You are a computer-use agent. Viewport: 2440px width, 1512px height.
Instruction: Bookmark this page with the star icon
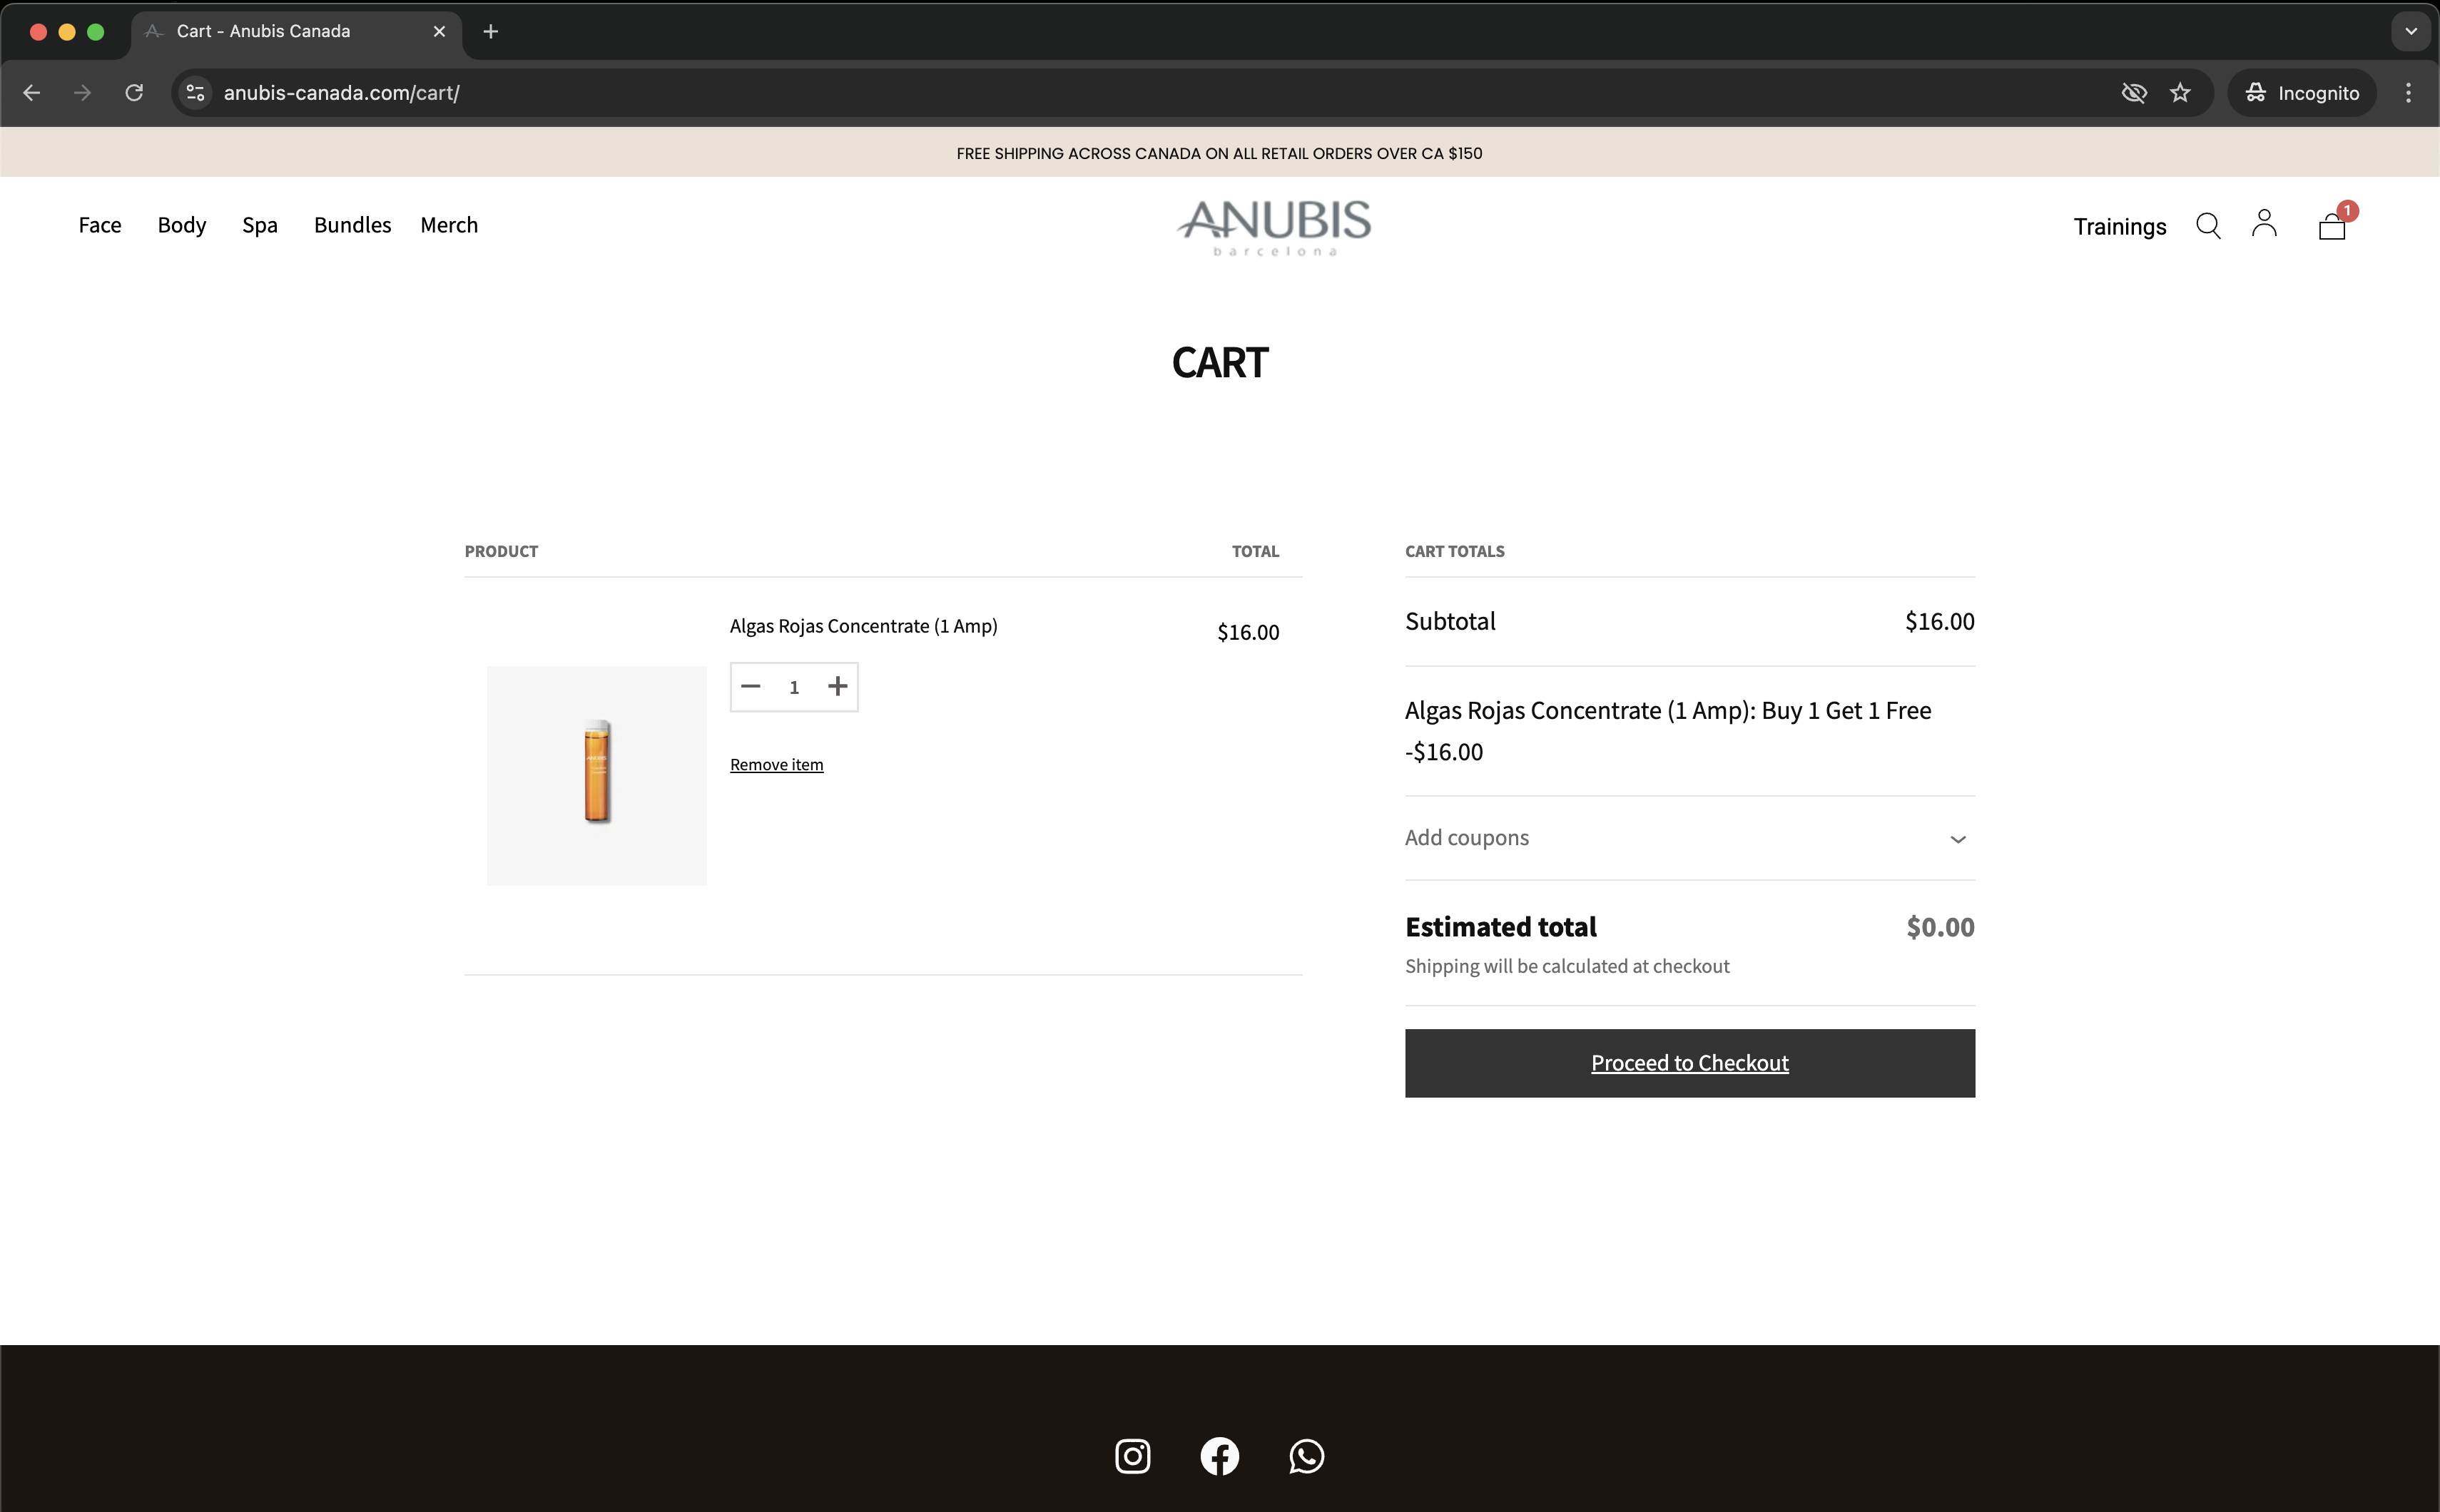[2180, 93]
